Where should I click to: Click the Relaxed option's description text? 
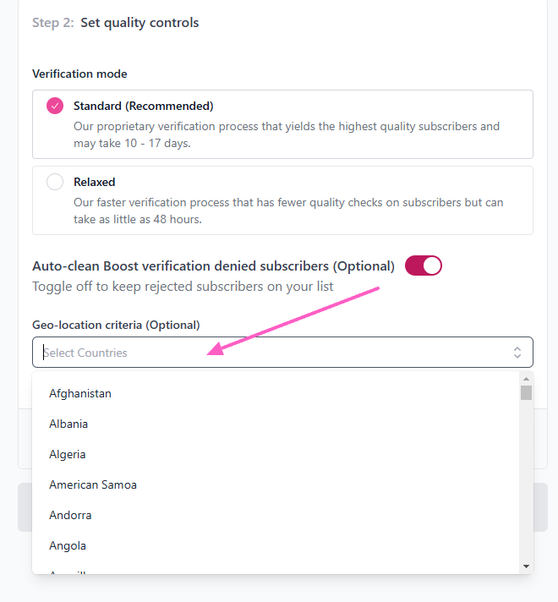288,210
